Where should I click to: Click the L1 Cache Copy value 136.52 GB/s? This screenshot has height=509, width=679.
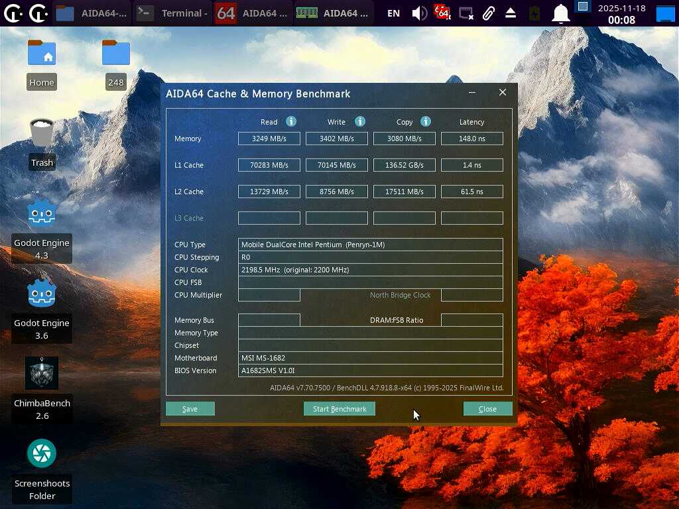(x=404, y=165)
